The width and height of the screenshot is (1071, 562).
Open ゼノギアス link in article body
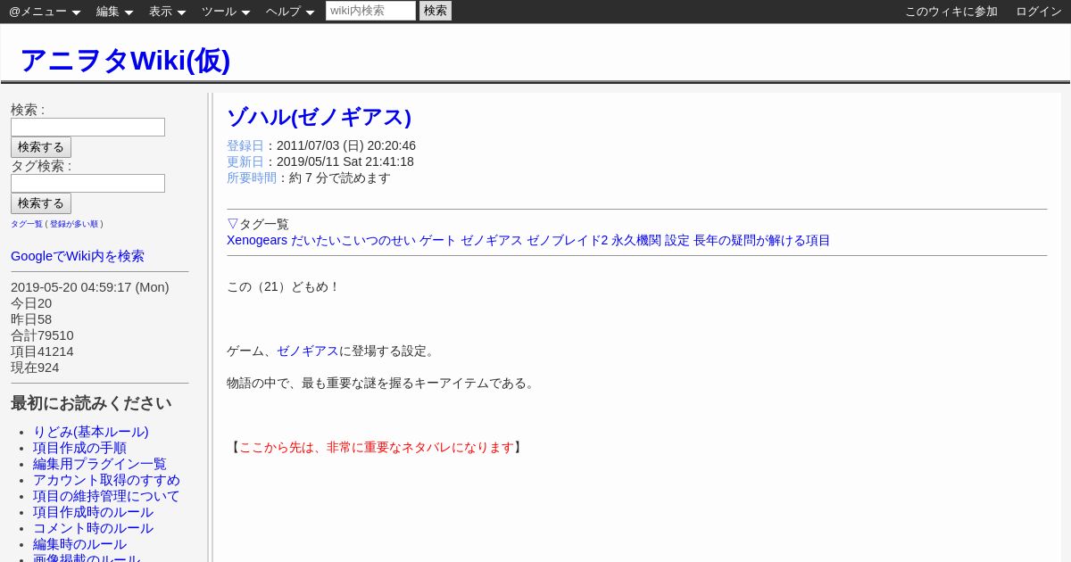click(x=308, y=351)
